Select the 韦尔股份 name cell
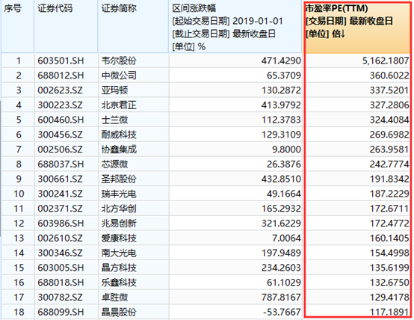The width and height of the screenshot is (414, 320). (x=119, y=61)
